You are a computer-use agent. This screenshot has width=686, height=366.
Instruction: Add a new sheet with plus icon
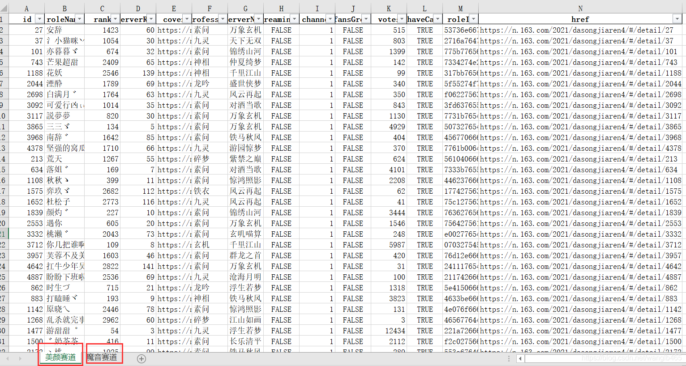tap(141, 358)
